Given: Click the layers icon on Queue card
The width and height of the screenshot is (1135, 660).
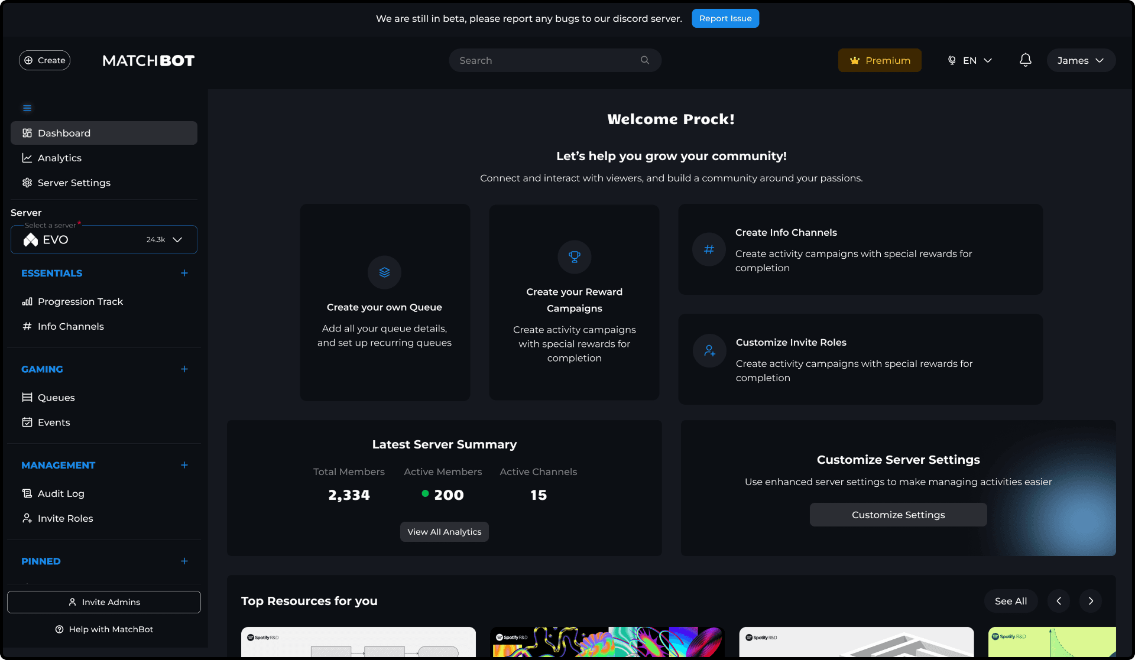Looking at the screenshot, I should click(384, 272).
